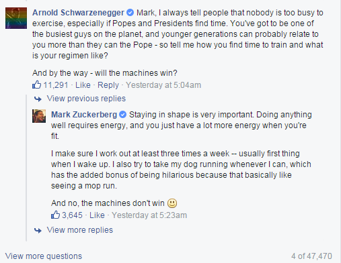The width and height of the screenshot is (341, 263).
Task: Like Arnold Schwarzenegger's comment
Action: pos(83,85)
